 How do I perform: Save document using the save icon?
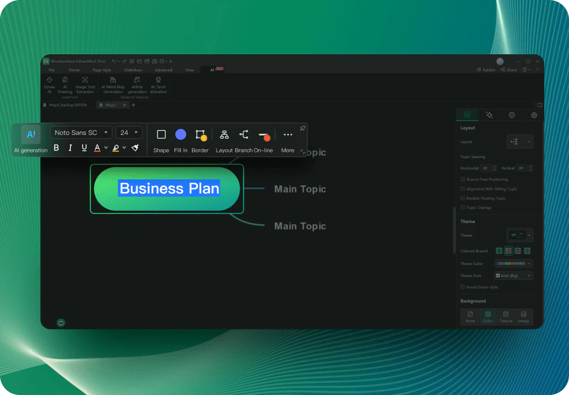[x=147, y=61]
